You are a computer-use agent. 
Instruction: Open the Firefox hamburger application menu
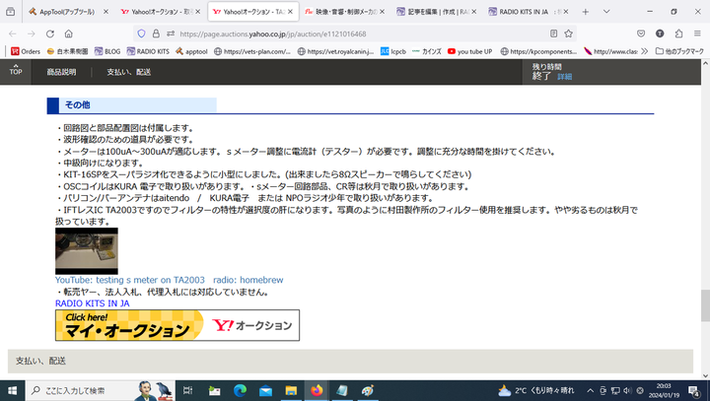point(697,33)
